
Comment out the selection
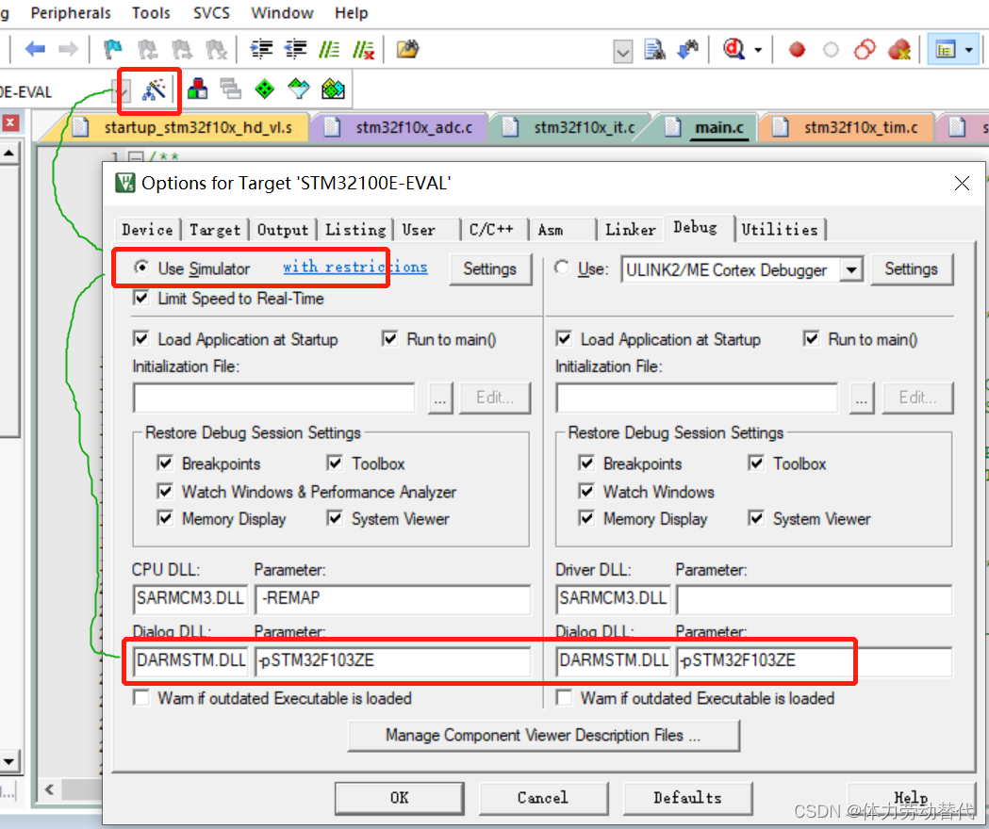pos(329,49)
